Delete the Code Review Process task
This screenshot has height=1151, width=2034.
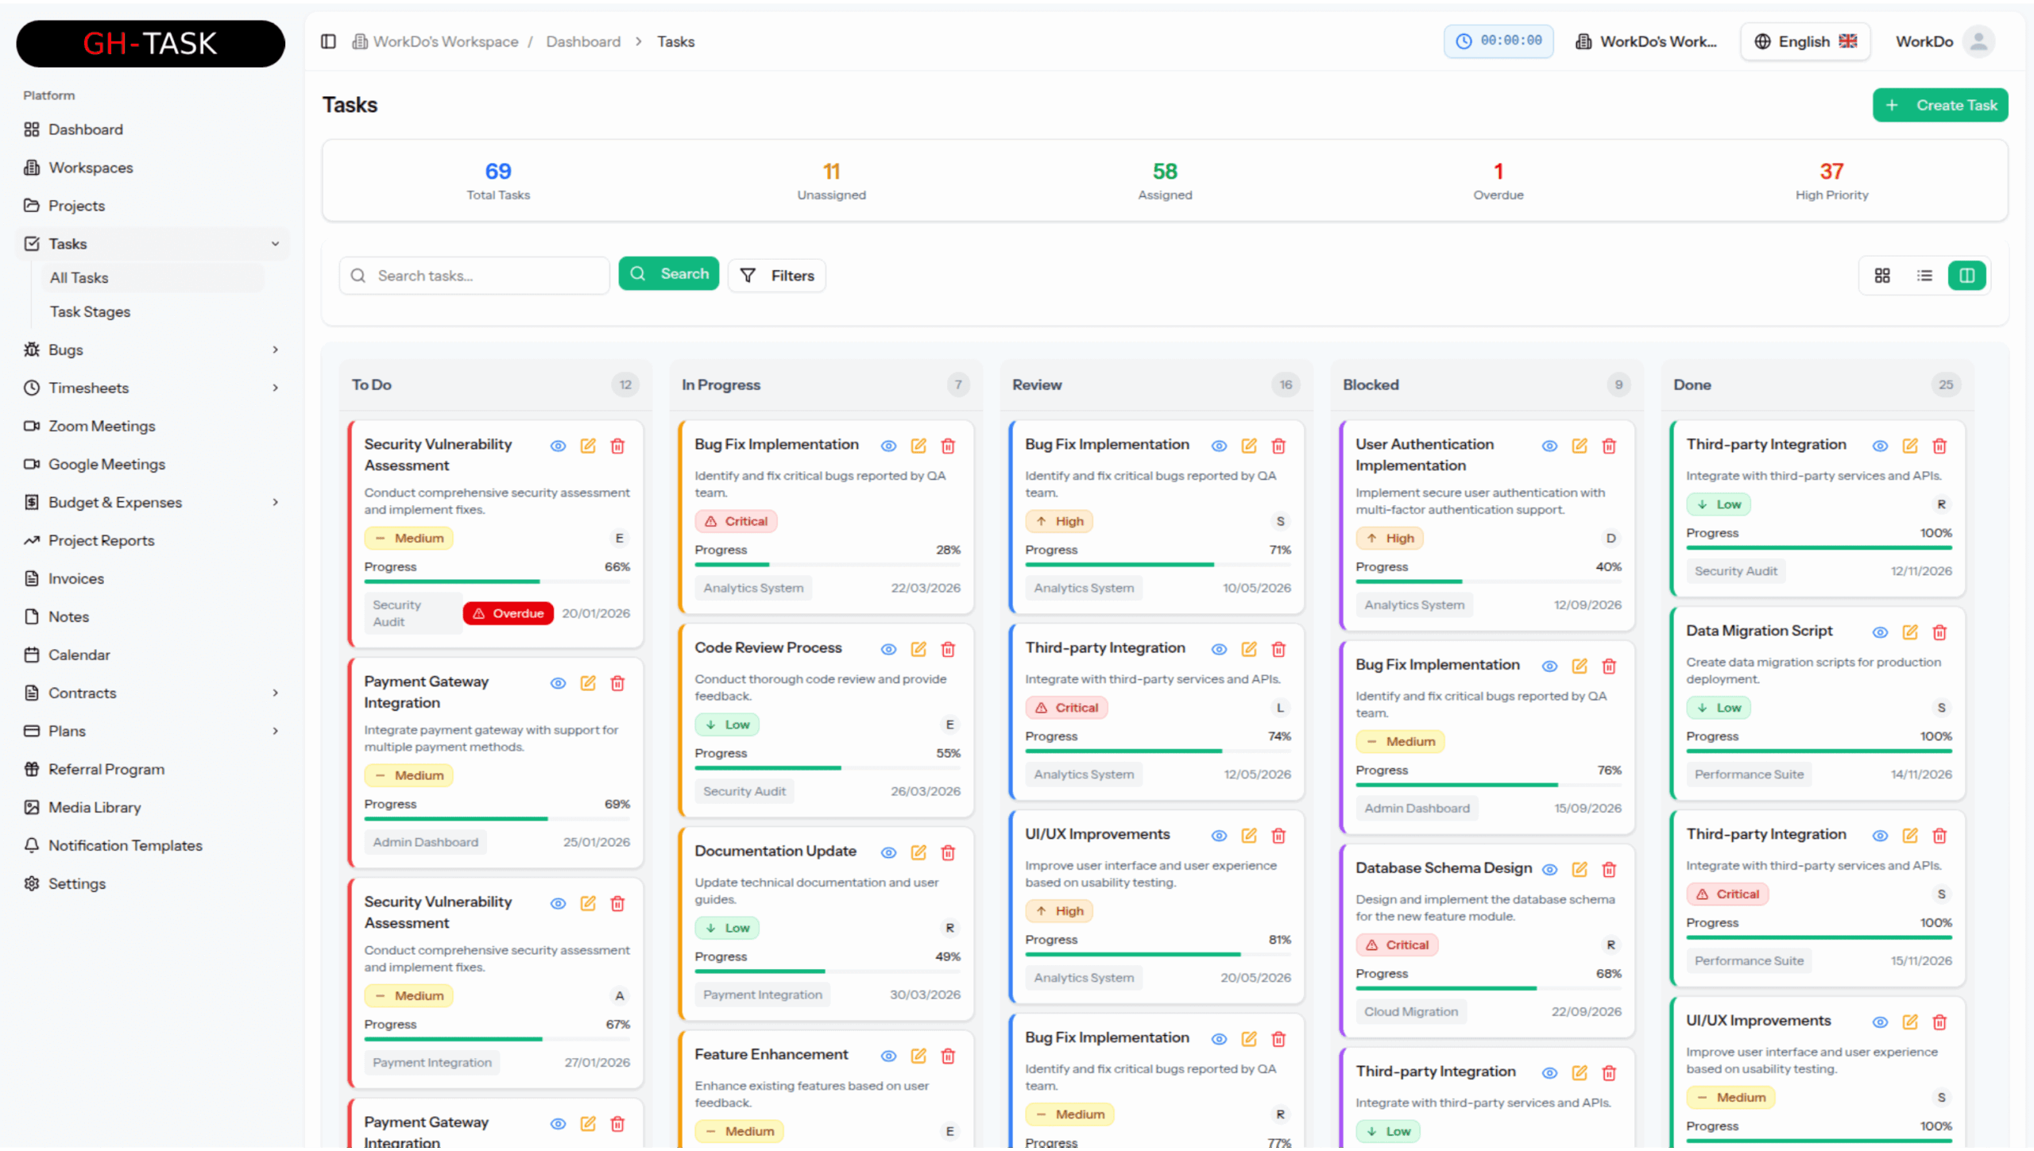(948, 650)
